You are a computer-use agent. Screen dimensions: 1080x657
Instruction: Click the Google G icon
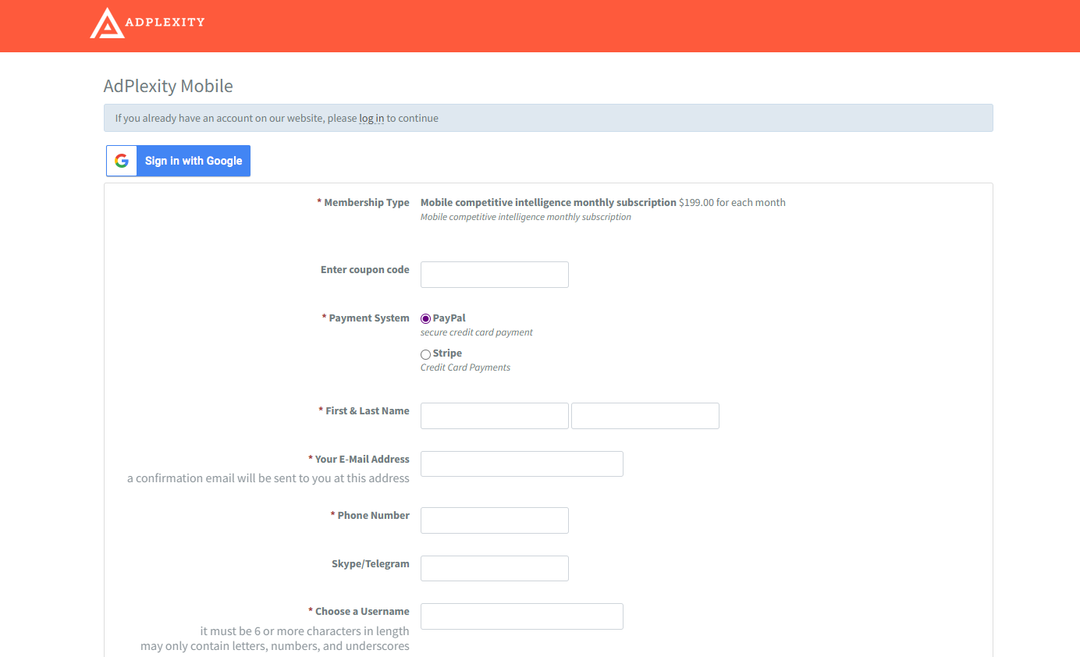[122, 161]
